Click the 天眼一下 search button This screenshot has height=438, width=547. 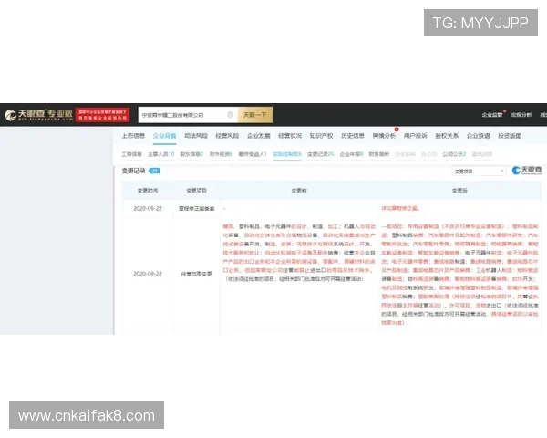(255, 115)
